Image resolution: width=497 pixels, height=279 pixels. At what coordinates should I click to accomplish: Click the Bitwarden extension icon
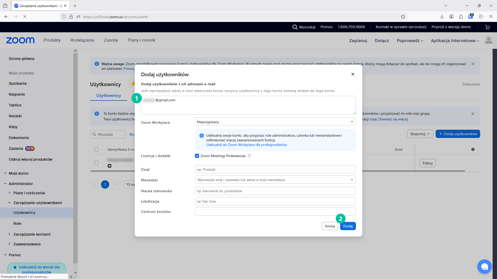(x=471, y=16)
